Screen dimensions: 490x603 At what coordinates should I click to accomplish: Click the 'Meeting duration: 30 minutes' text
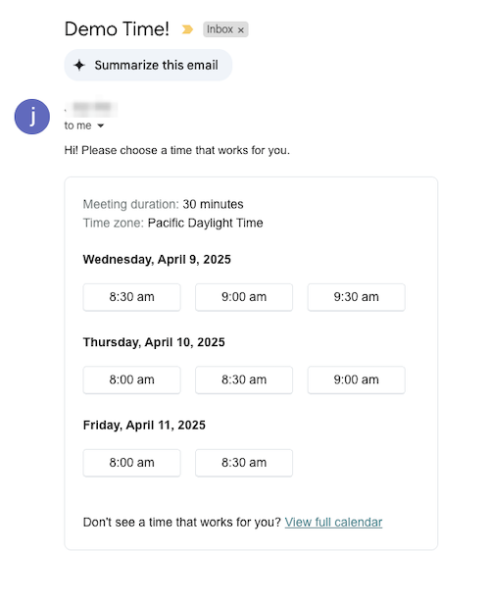(x=163, y=204)
